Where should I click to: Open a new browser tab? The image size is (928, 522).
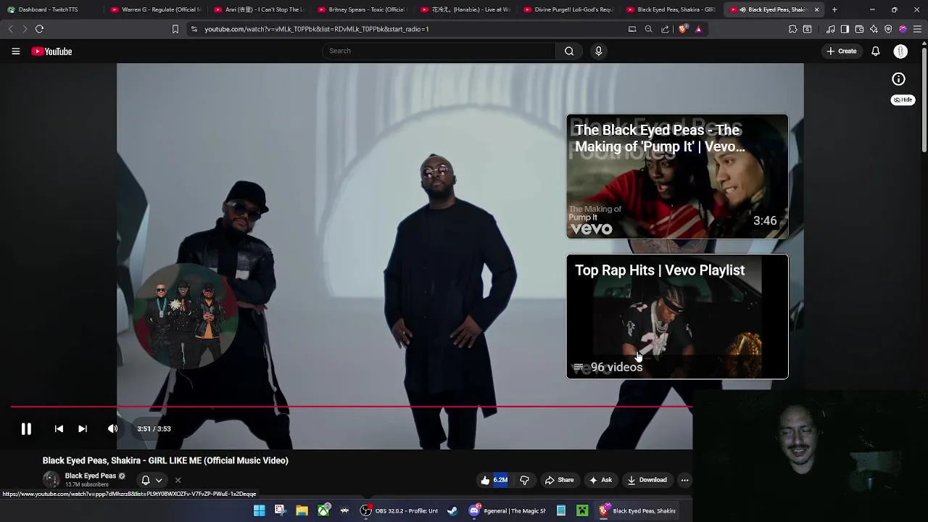coord(834,9)
